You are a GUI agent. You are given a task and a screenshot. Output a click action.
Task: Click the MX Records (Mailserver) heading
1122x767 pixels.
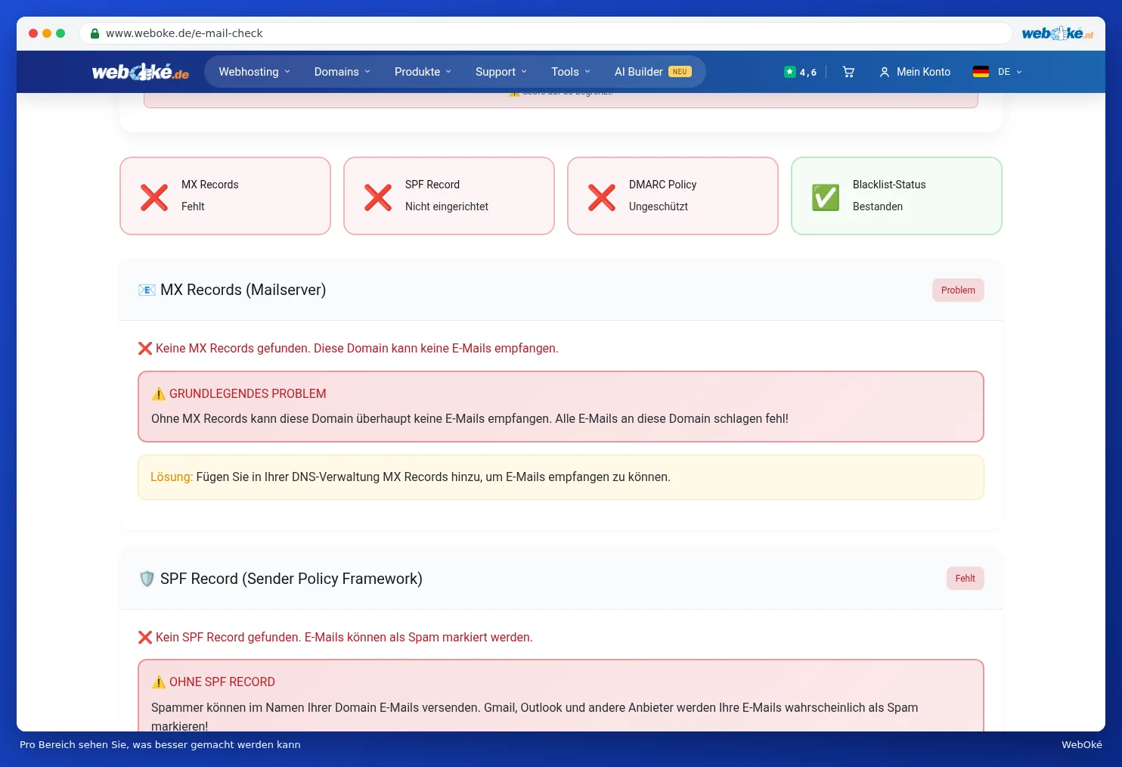pyautogui.click(x=243, y=290)
